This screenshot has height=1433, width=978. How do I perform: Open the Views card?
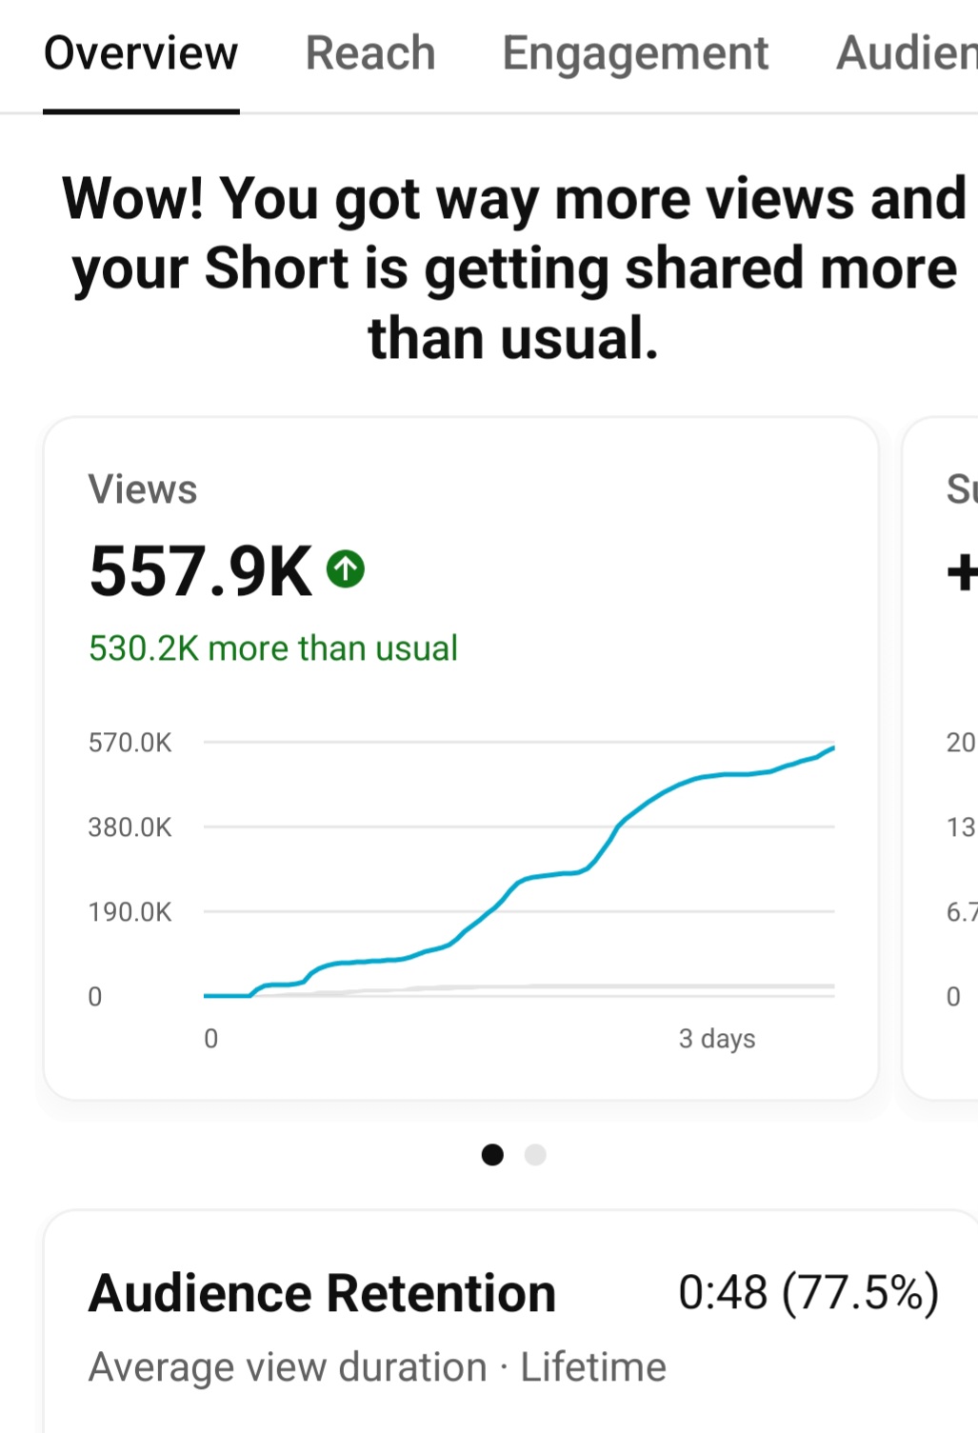click(x=461, y=758)
